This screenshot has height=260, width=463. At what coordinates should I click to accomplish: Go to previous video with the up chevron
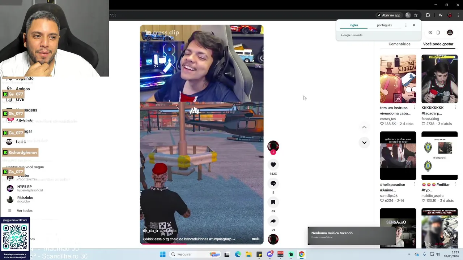click(x=364, y=127)
